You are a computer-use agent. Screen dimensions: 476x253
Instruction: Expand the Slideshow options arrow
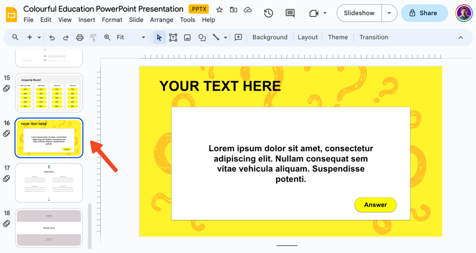[389, 13]
